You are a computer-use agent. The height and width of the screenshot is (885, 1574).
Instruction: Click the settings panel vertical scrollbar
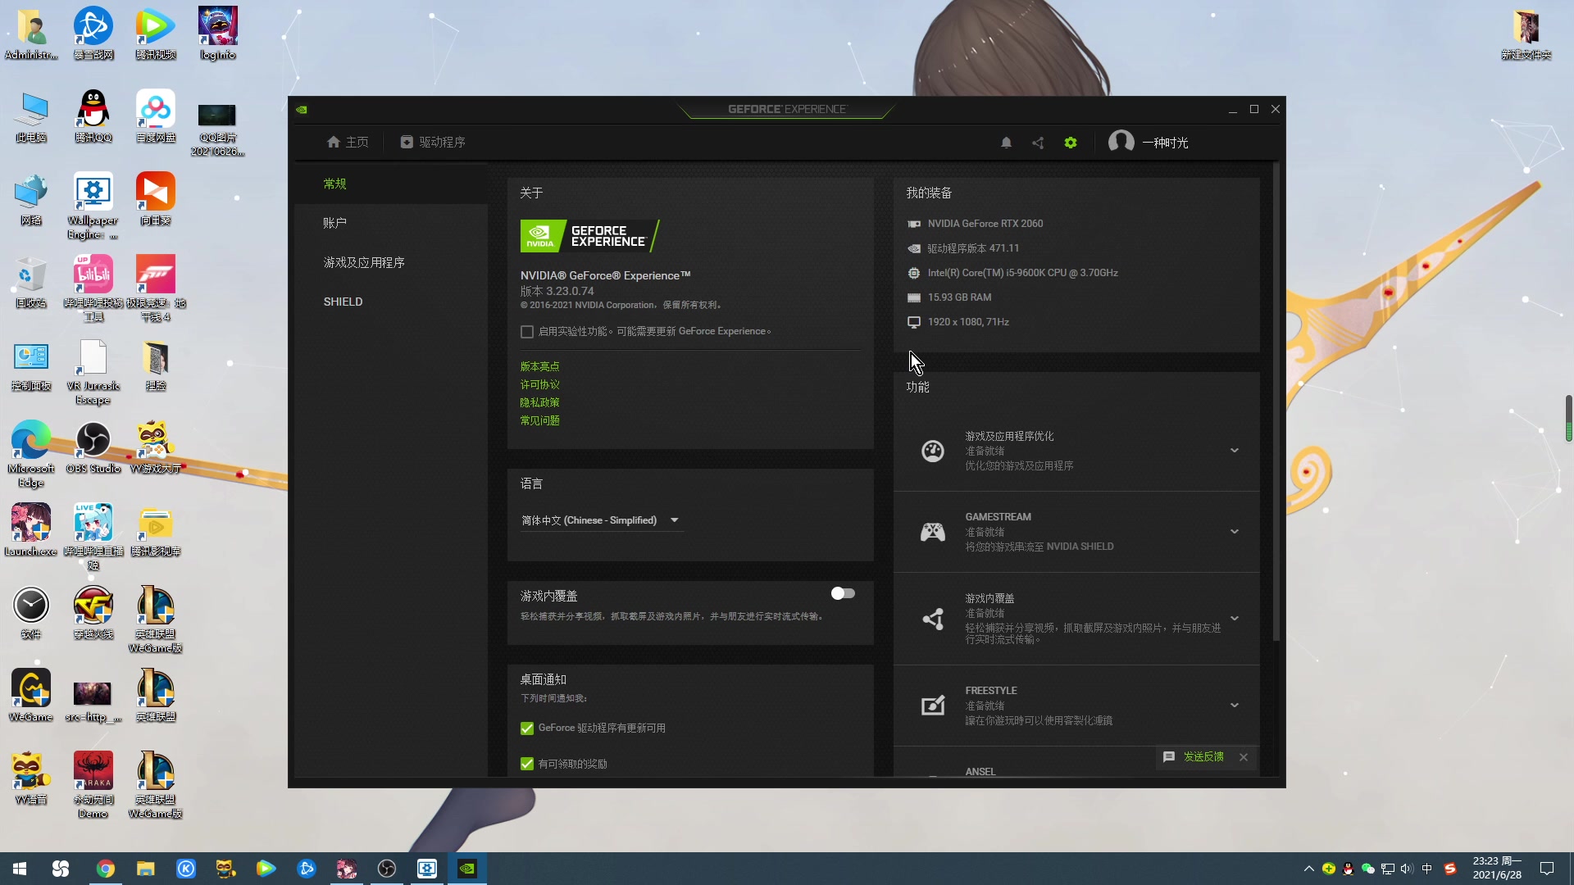click(1276, 402)
